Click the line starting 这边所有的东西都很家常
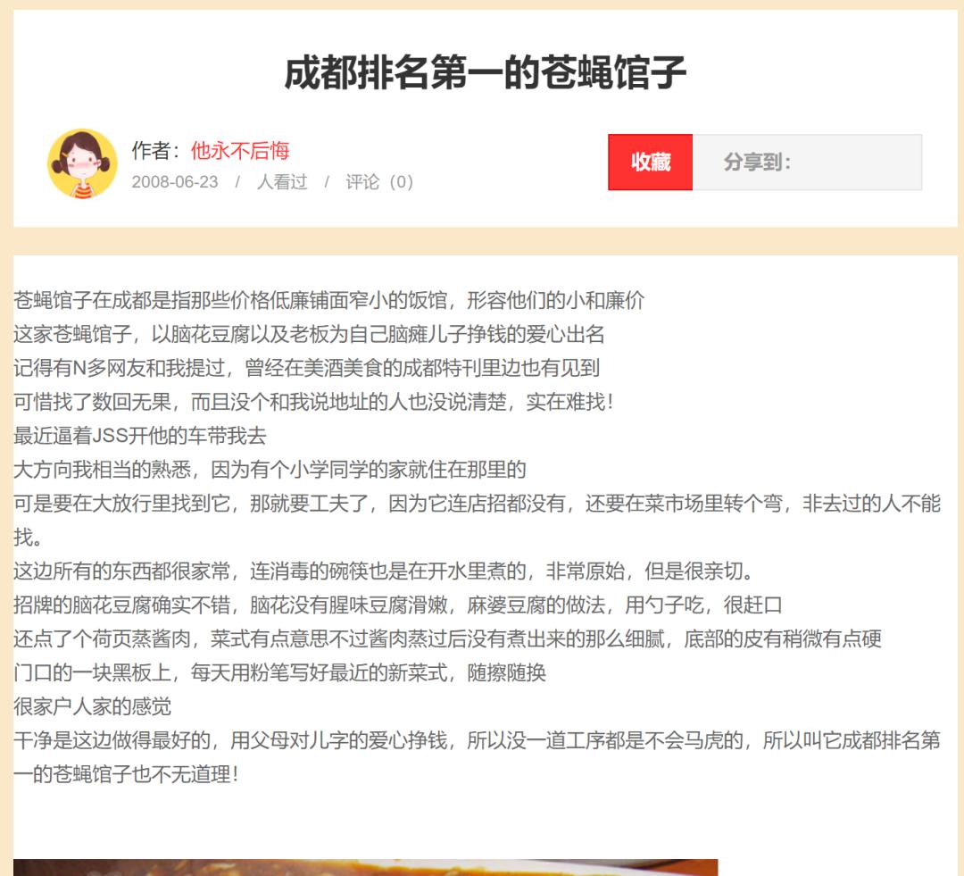This screenshot has width=964, height=876. [x=384, y=571]
